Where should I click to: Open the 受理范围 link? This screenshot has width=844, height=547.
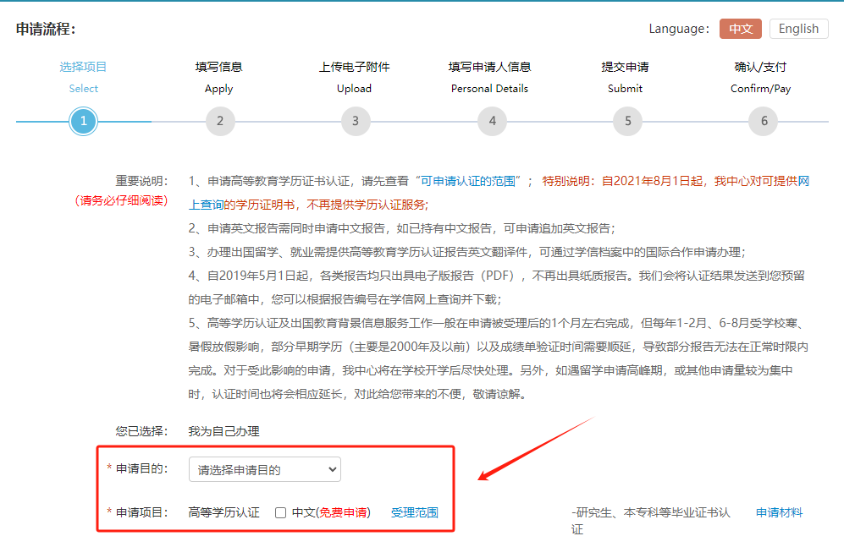click(x=415, y=512)
